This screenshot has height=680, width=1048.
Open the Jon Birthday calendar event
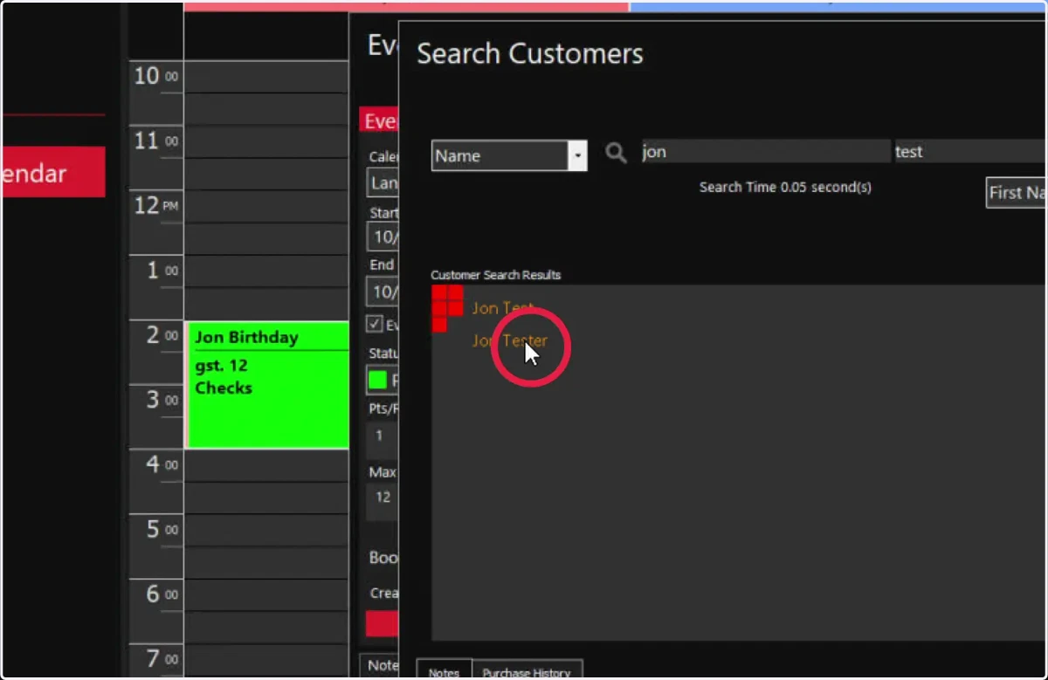click(268, 385)
